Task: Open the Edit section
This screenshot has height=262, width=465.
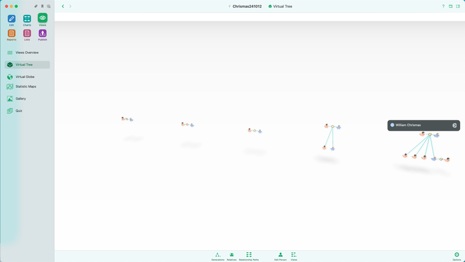Action: point(12,19)
